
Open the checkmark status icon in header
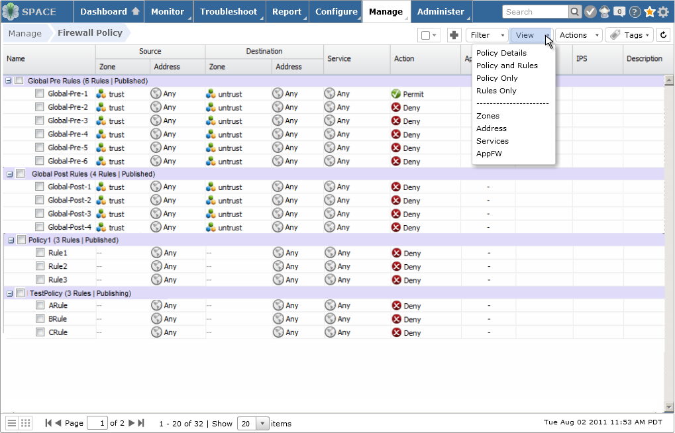(591, 12)
